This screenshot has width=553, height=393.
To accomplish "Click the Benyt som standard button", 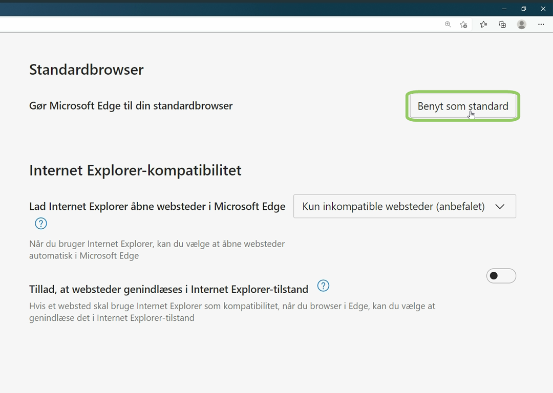I will coord(463,106).
